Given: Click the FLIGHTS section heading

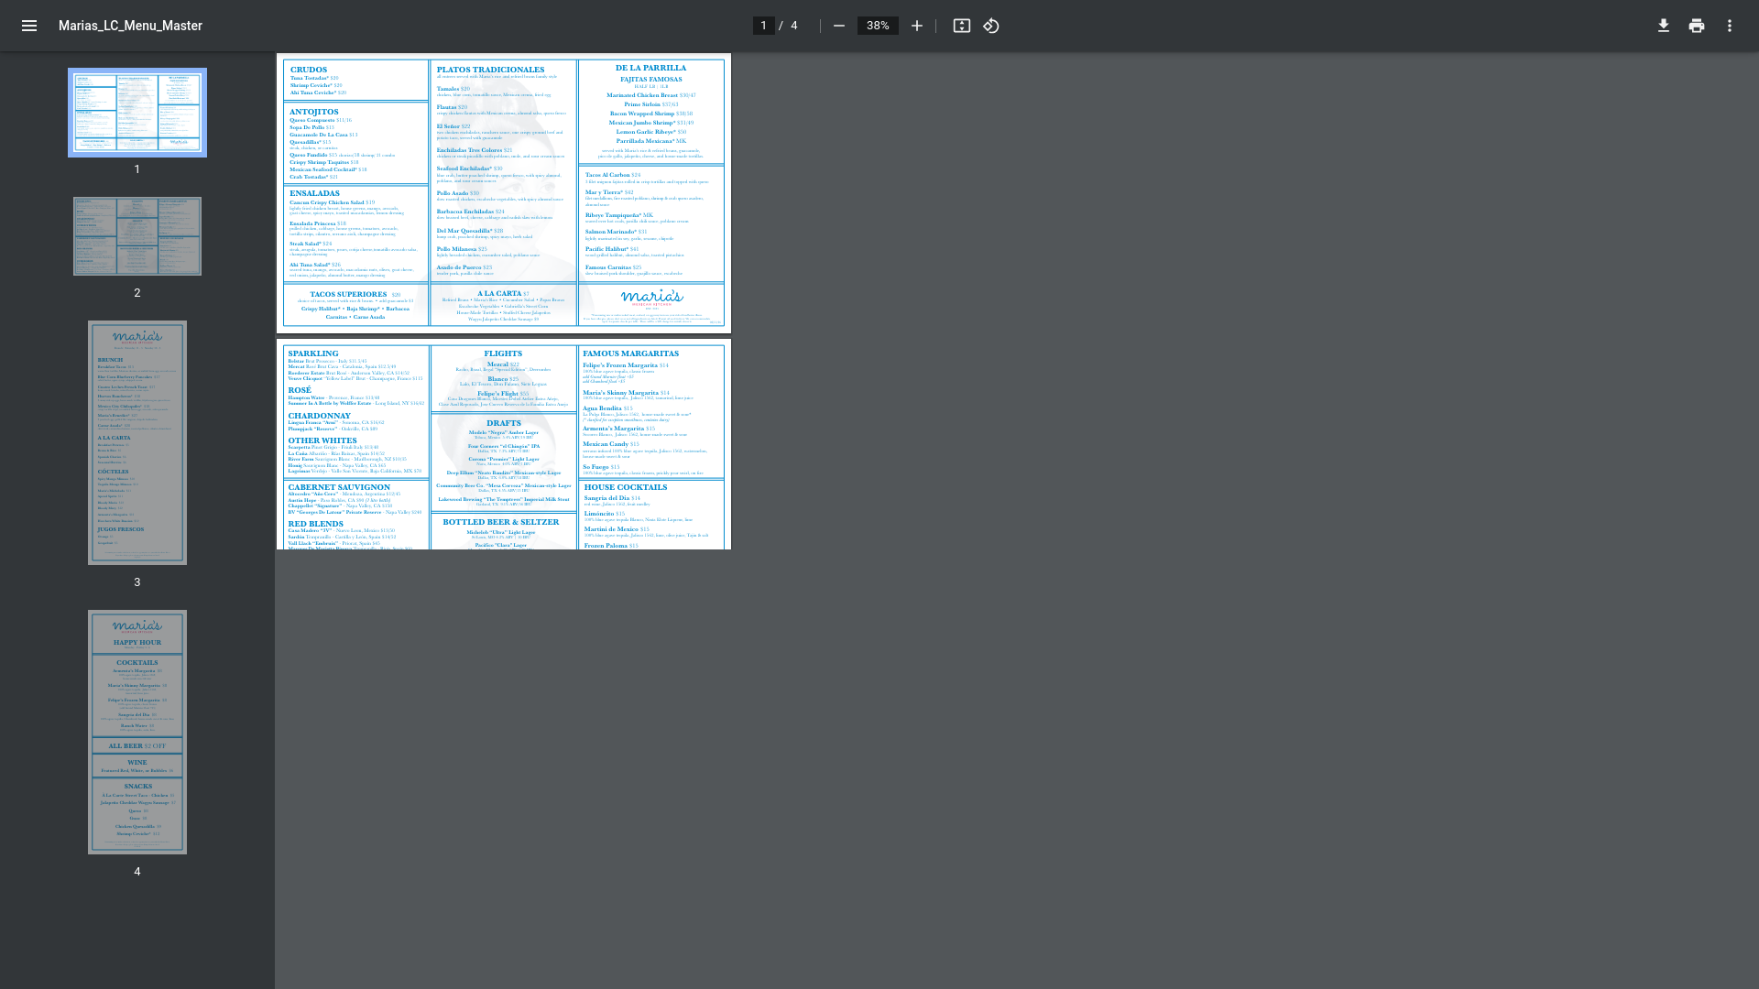Looking at the screenshot, I should point(503,353).
